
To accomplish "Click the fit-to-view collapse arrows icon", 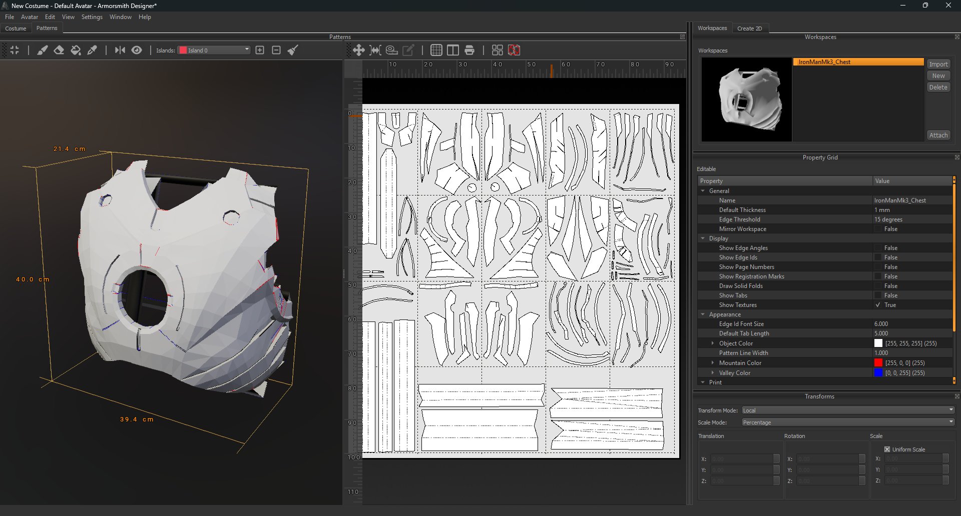I will (15, 50).
